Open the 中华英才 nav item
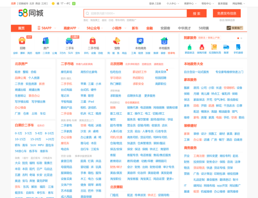 coord(184,28)
